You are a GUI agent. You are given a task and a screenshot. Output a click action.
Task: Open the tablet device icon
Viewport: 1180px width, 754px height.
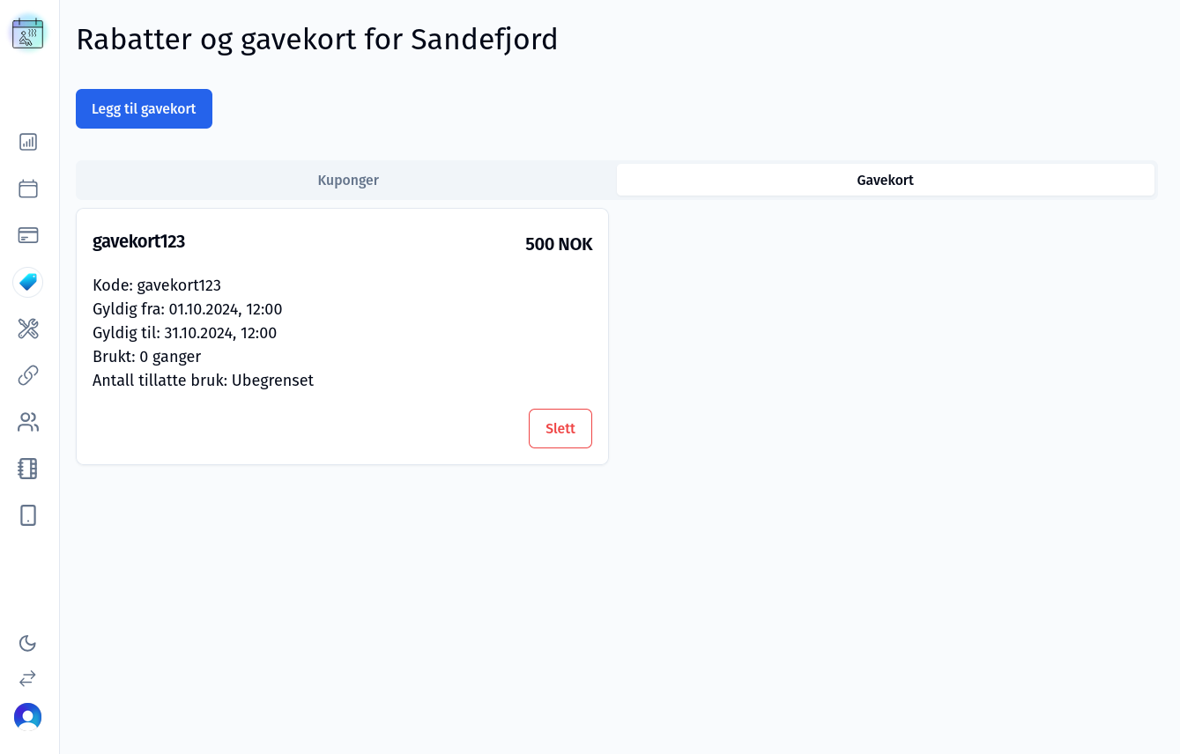28,515
